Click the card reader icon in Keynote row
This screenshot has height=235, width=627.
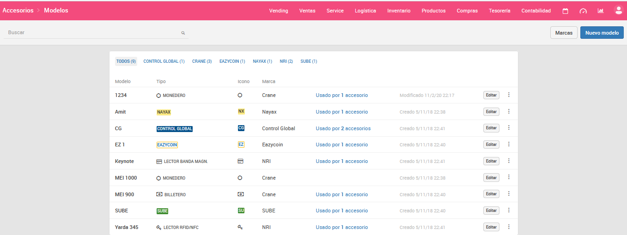click(x=240, y=161)
